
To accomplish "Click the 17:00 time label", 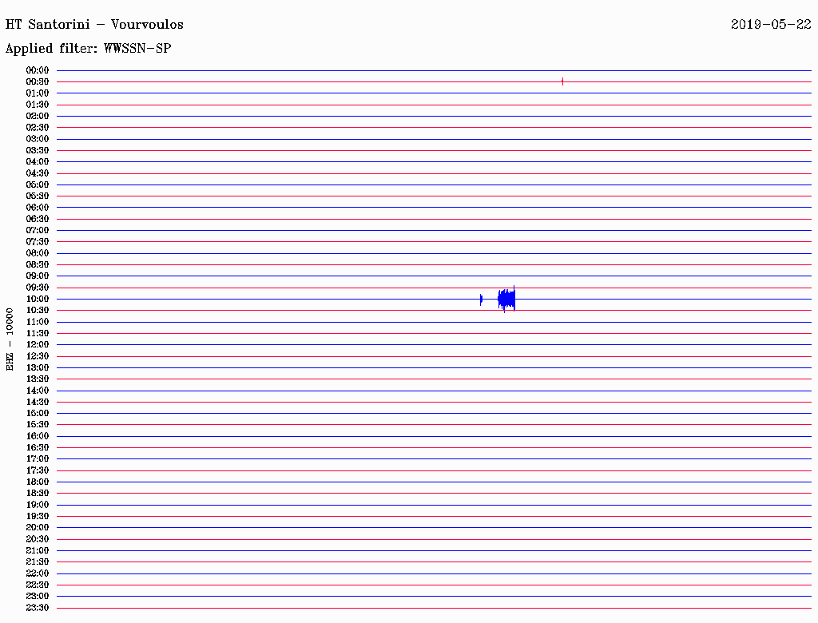I will tap(38, 459).
